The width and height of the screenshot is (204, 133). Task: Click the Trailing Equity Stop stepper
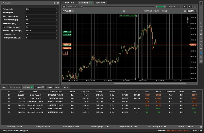pyautogui.click(x=56, y=38)
